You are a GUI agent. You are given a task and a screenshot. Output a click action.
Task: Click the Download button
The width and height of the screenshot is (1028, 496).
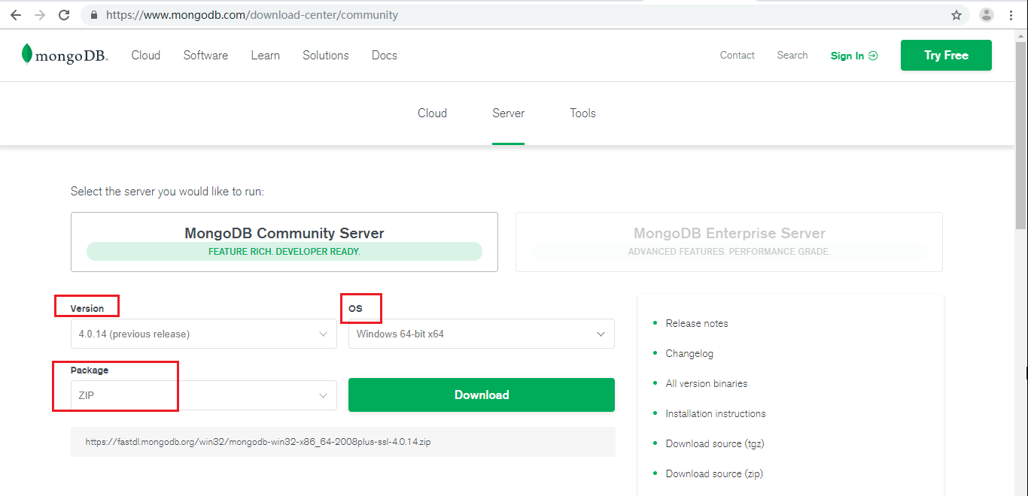pos(481,395)
